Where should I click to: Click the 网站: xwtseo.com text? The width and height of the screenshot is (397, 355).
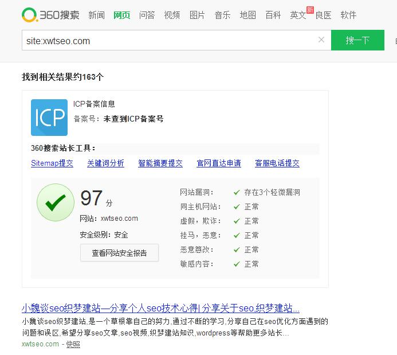coord(109,219)
